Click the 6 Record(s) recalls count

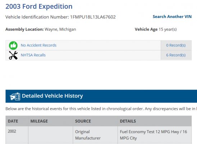(176, 55)
